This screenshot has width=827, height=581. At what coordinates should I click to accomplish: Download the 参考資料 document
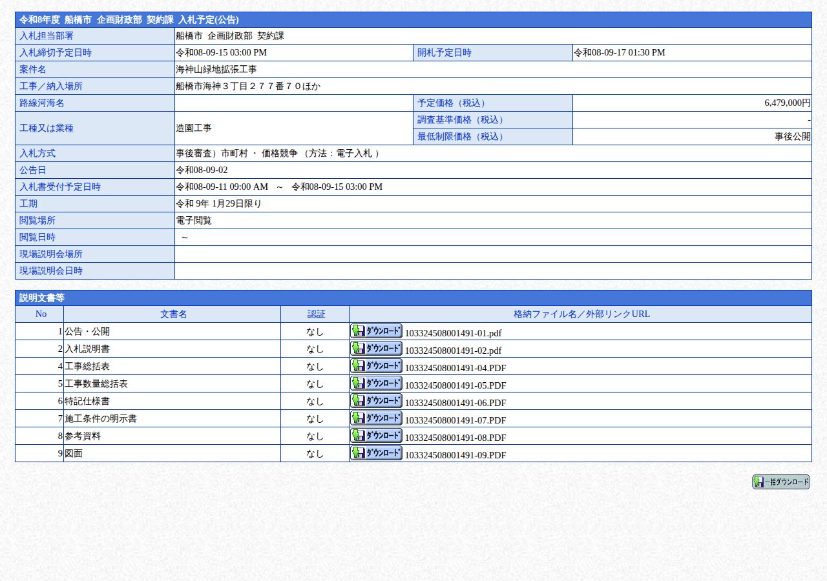pyautogui.click(x=376, y=436)
